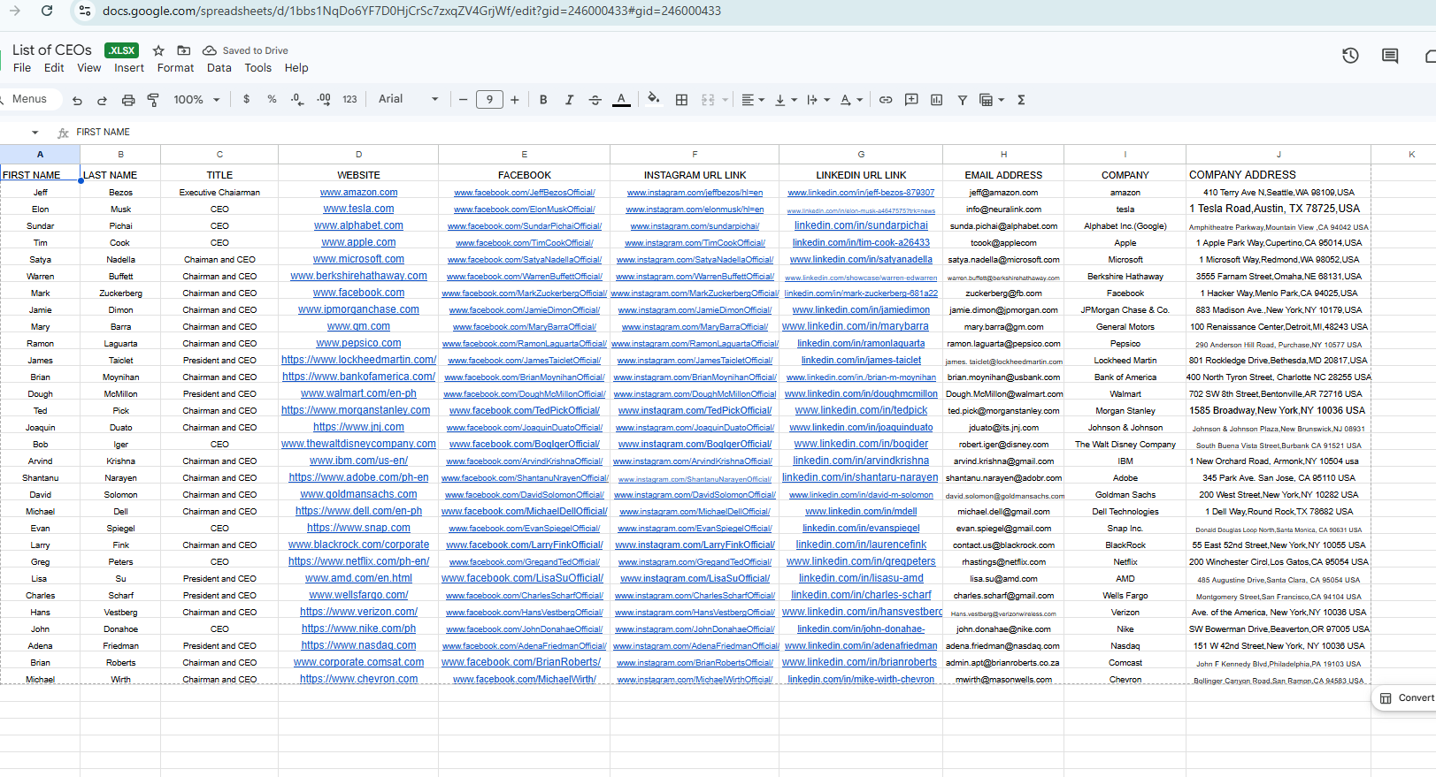Open the www.amazon.com link
The height and width of the screenshot is (777, 1436).
point(358,193)
